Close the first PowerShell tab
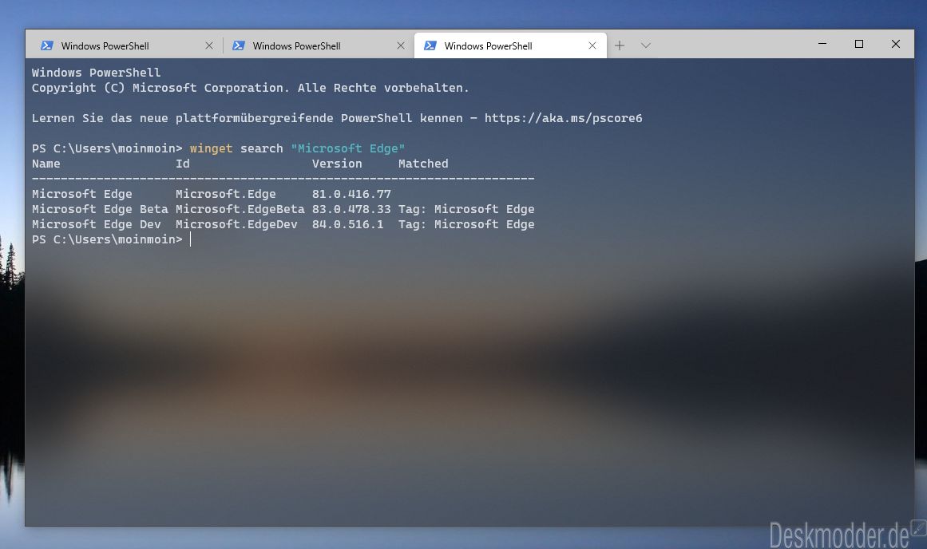927x549 pixels. [208, 45]
